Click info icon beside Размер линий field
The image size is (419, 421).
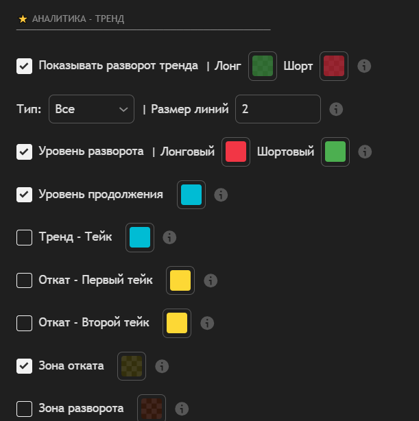click(x=336, y=109)
